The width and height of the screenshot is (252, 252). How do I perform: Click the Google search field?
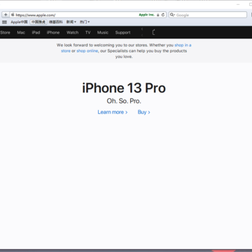[208, 15]
